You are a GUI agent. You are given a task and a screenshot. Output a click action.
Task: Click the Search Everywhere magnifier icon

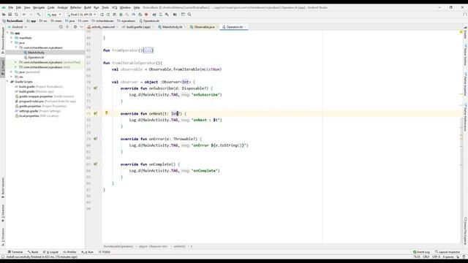point(189,15)
